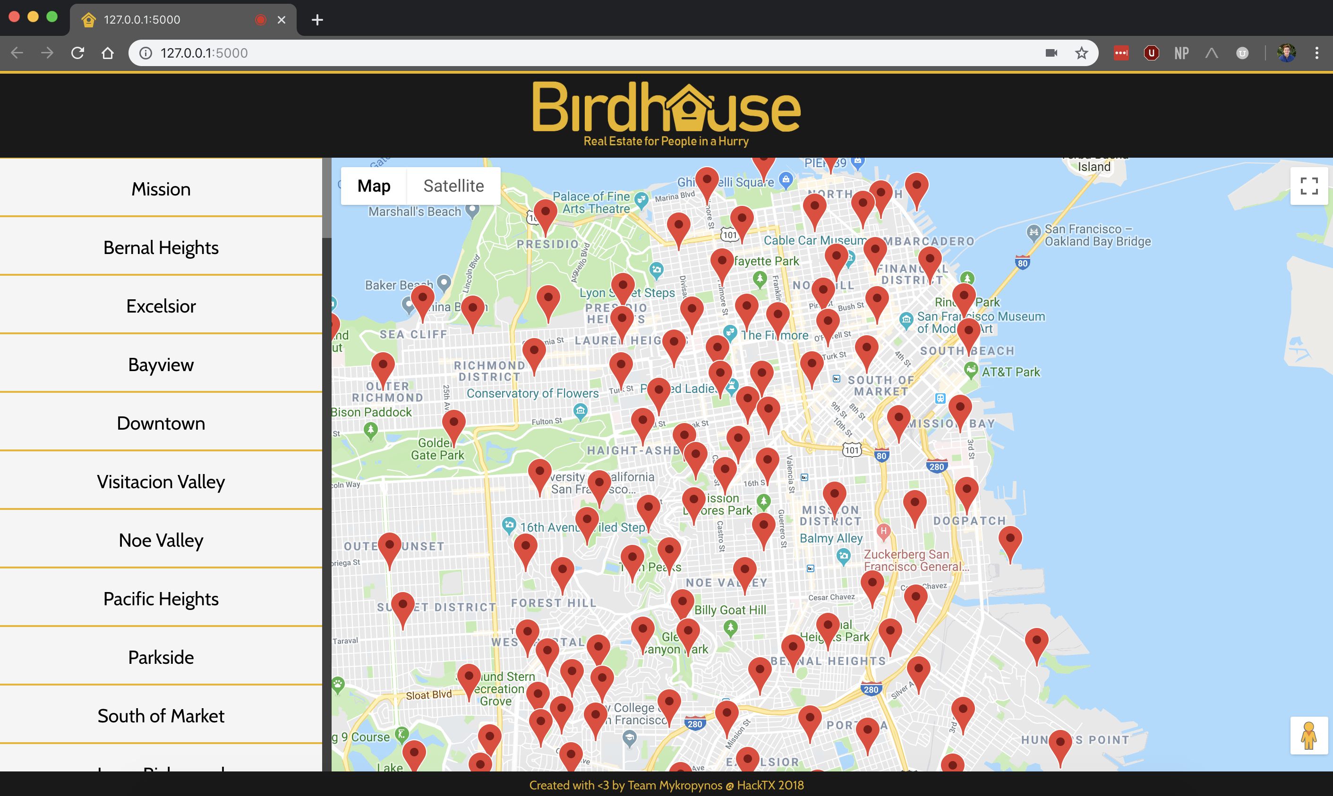Open the Downtown neighborhood entry
The image size is (1333, 796).
(x=161, y=423)
